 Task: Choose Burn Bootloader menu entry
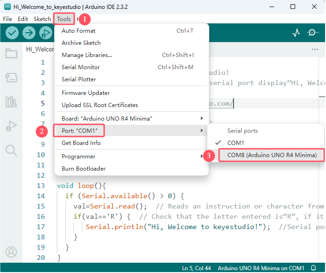tap(132, 169)
